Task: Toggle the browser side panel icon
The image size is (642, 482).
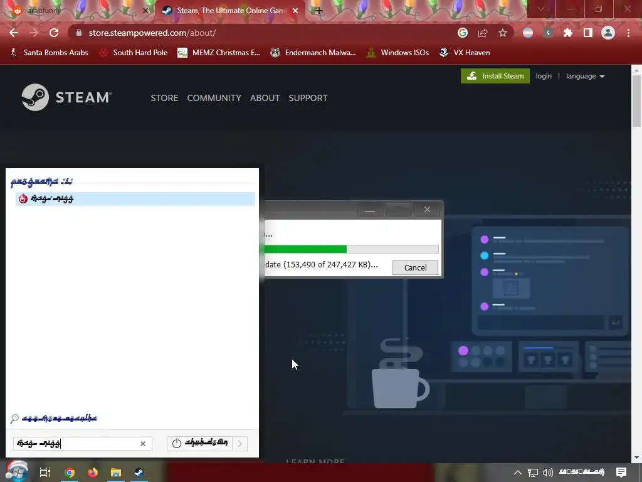Action: (588, 33)
